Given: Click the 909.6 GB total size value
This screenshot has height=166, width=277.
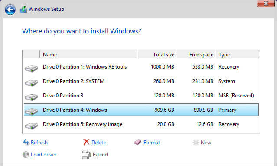Looking at the screenshot, I should 164,110.
